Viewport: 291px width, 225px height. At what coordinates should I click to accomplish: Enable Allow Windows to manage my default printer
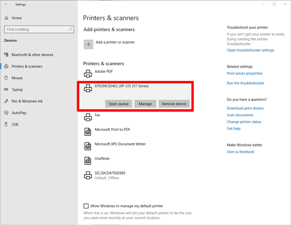(x=86, y=206)
